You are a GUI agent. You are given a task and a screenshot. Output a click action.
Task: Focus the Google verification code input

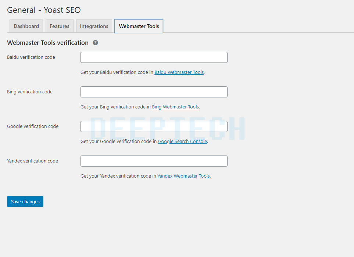[x=154, y=126]
